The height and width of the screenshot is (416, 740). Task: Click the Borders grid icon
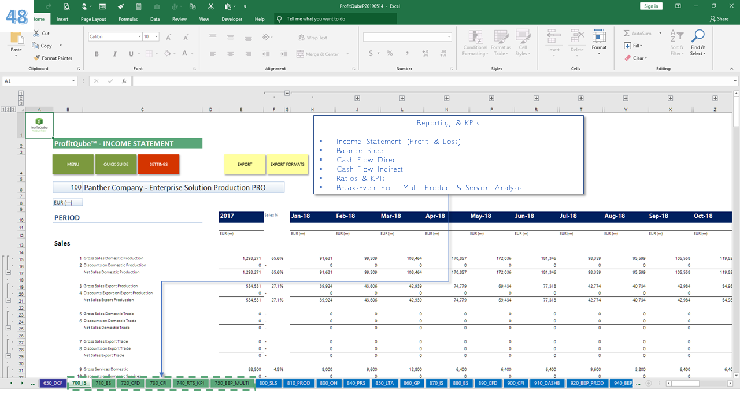pos(149,54)
